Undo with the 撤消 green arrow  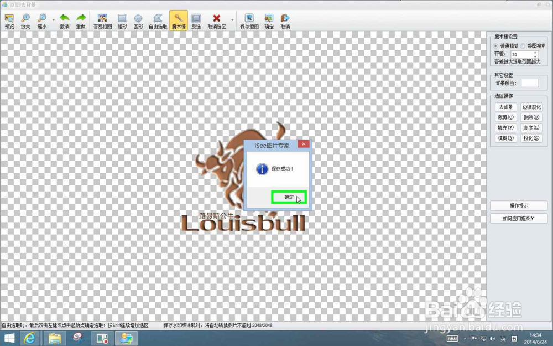[65, 21]
